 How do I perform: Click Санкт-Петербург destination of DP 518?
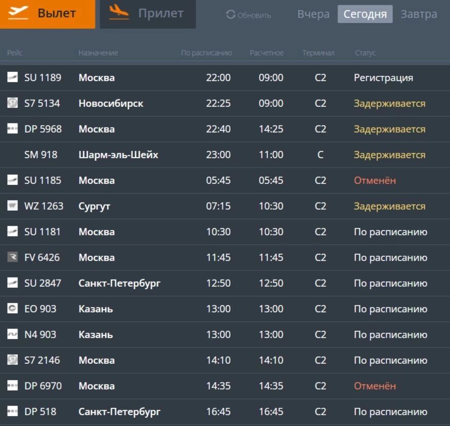[119, 412]
